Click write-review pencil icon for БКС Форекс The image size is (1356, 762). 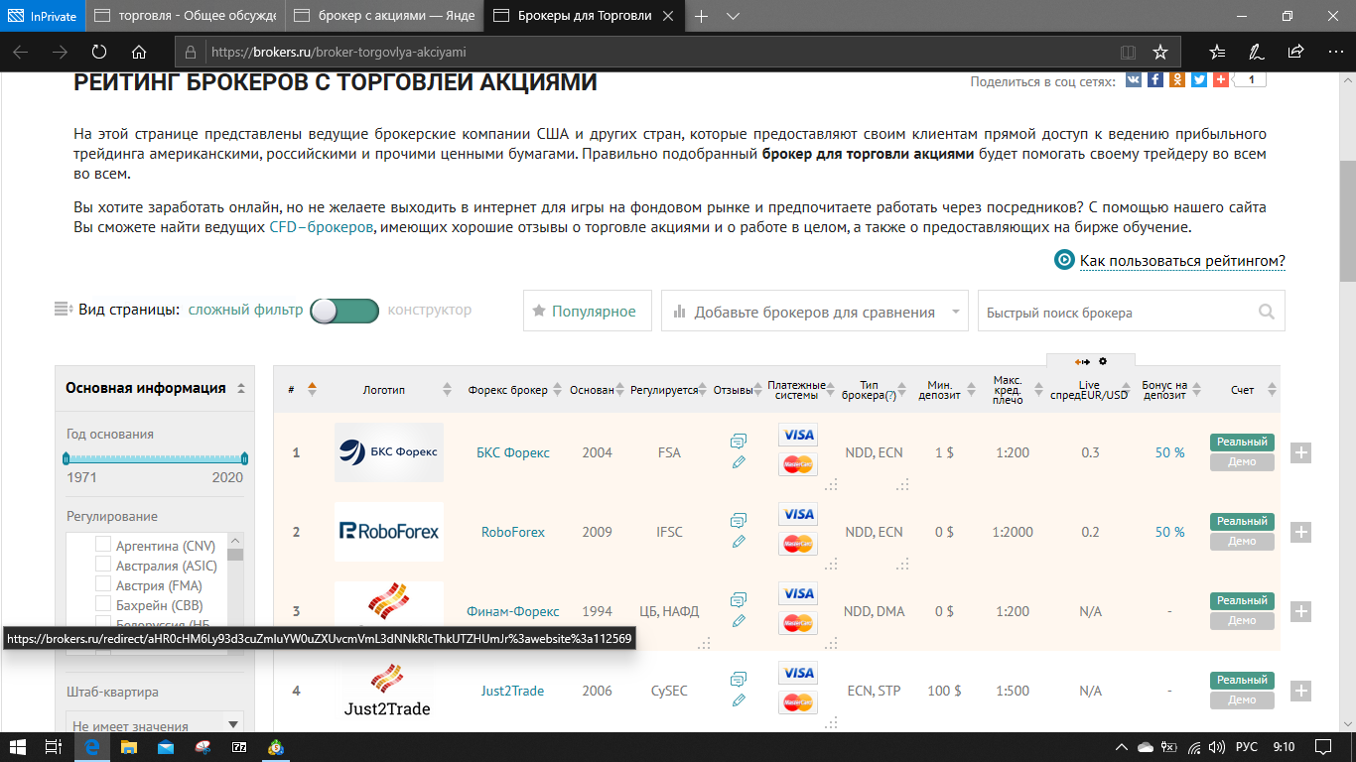[738, 462]
